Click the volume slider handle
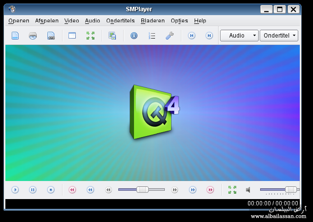The image size is (313, 222). coord(291,189)
